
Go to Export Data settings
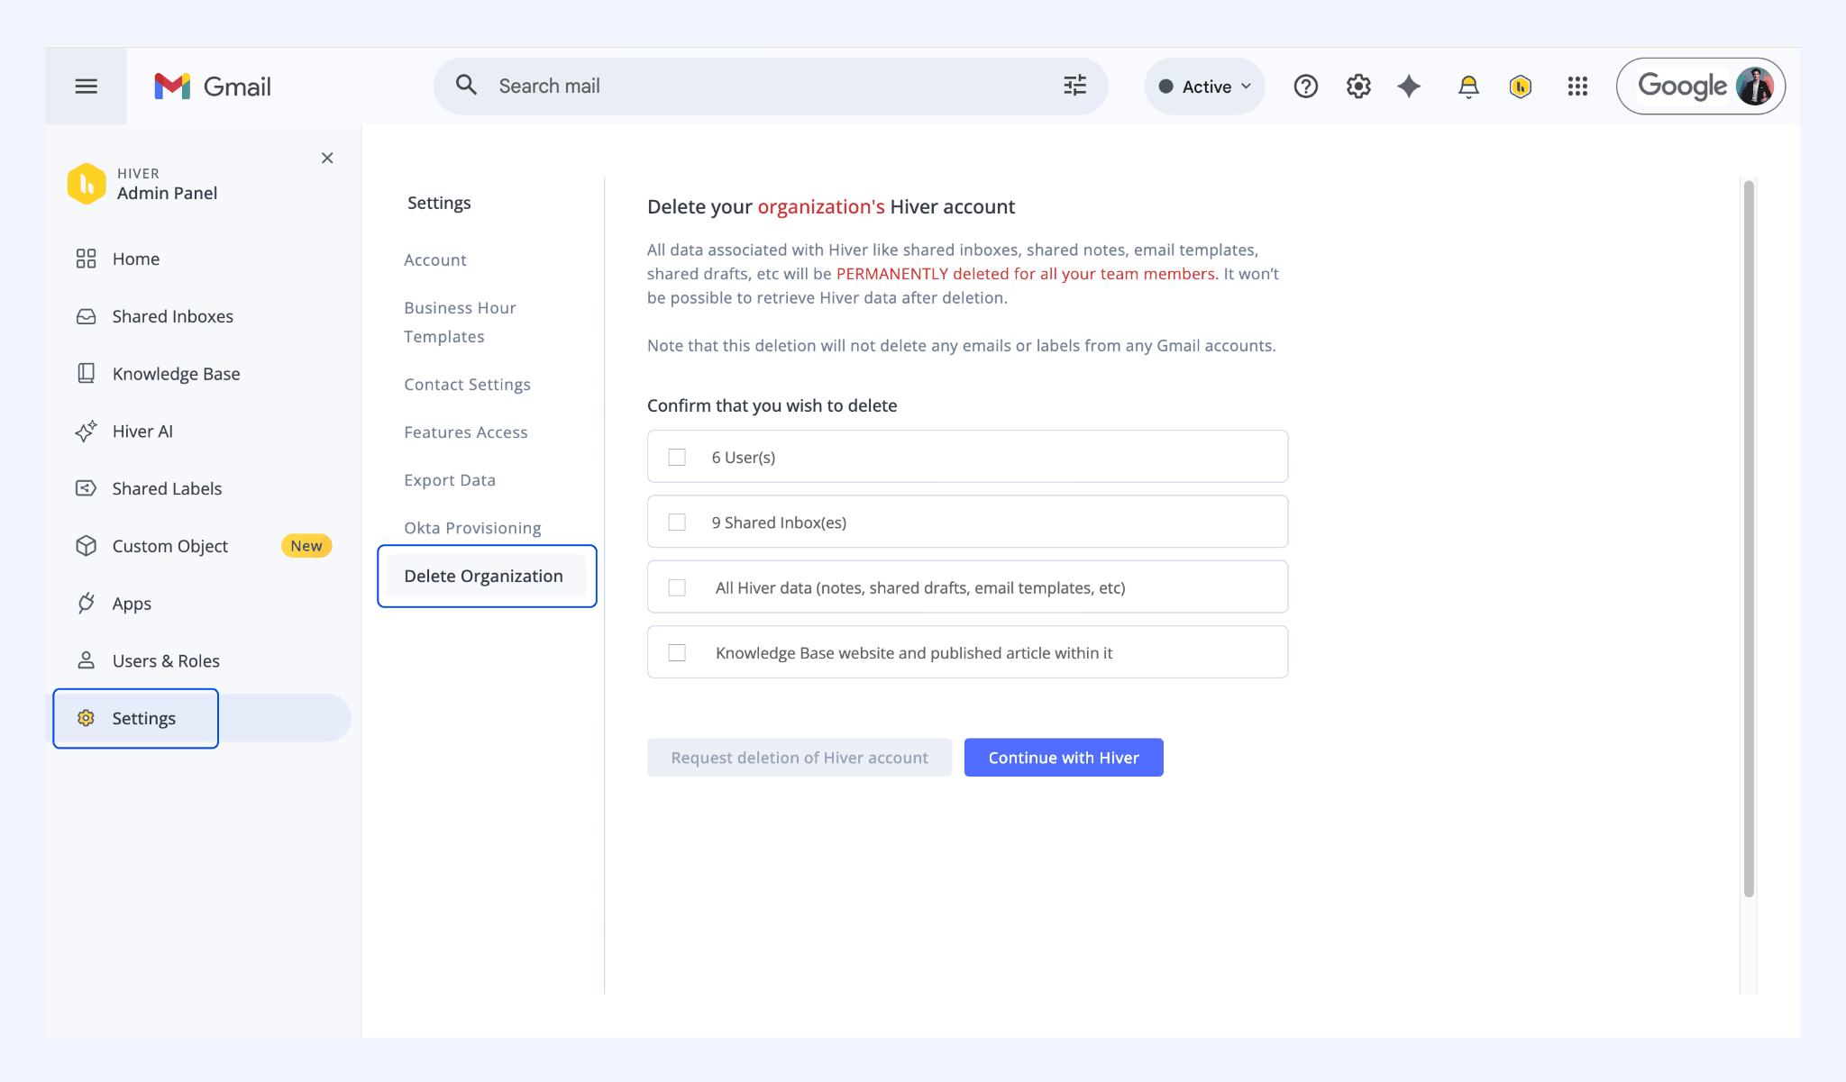point(450,480)
